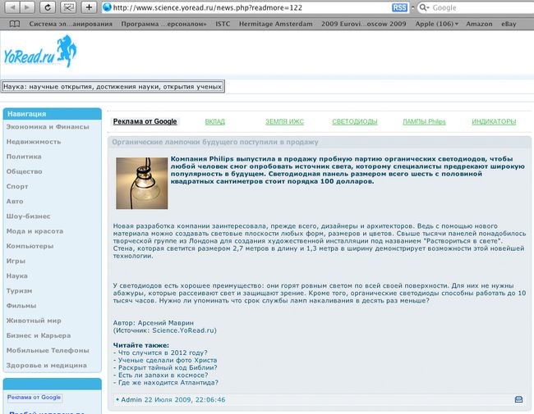Open the 2009 Eurovi...oscow 2009 bookmark
Image resolution: width=534 pixels, height=414 pixels.
click(364, 24)
